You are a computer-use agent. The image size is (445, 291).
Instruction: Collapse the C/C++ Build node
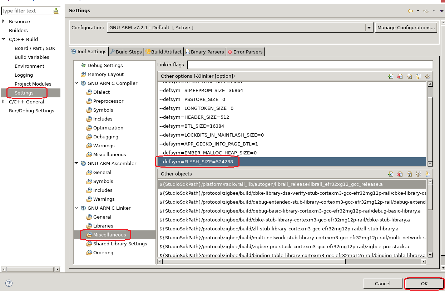(4, 39)
